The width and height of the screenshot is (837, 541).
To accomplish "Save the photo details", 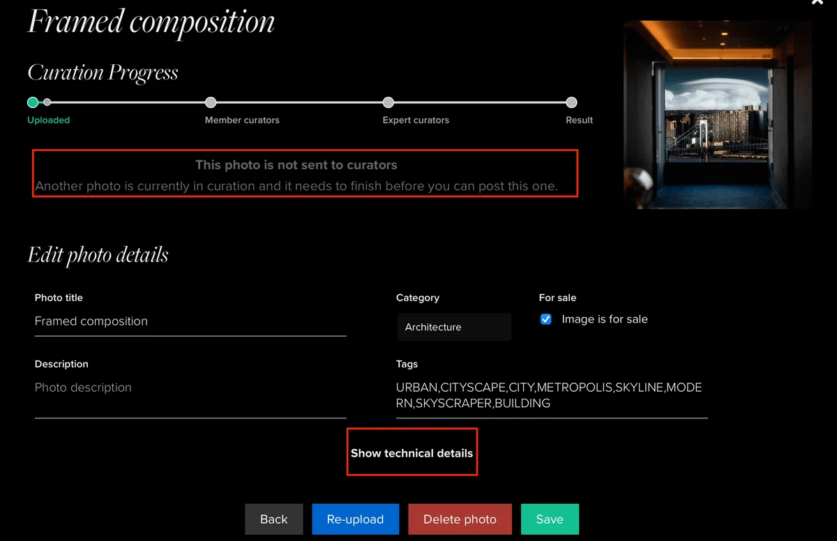I will (550, 519).
